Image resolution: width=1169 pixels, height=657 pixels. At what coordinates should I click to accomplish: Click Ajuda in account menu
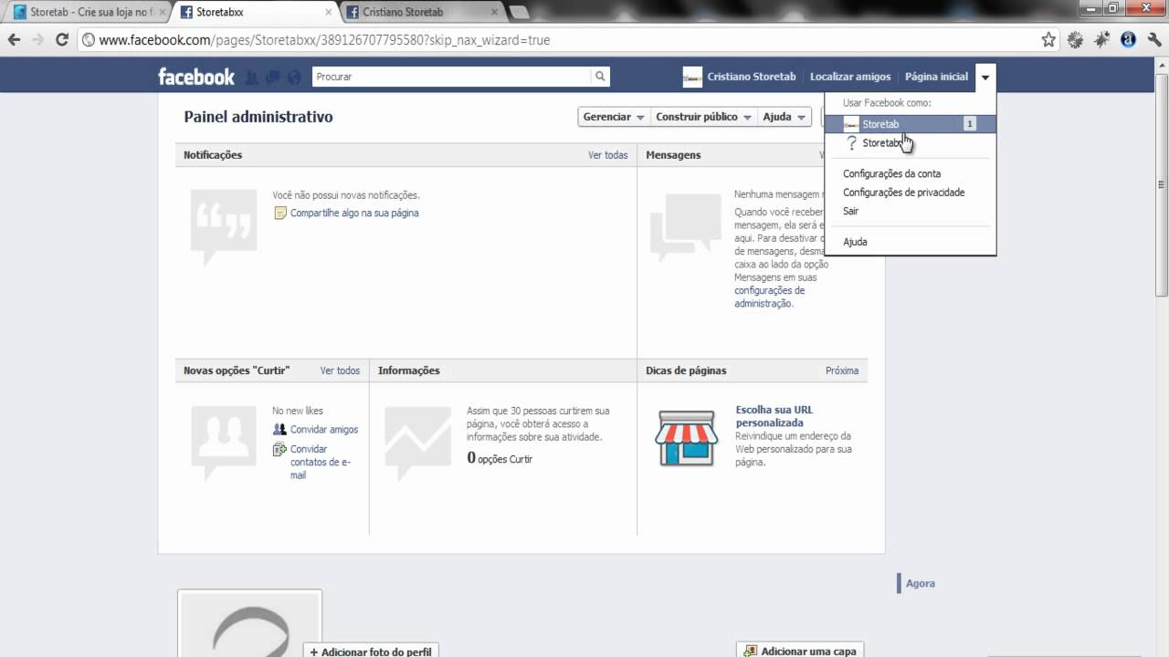855,242
